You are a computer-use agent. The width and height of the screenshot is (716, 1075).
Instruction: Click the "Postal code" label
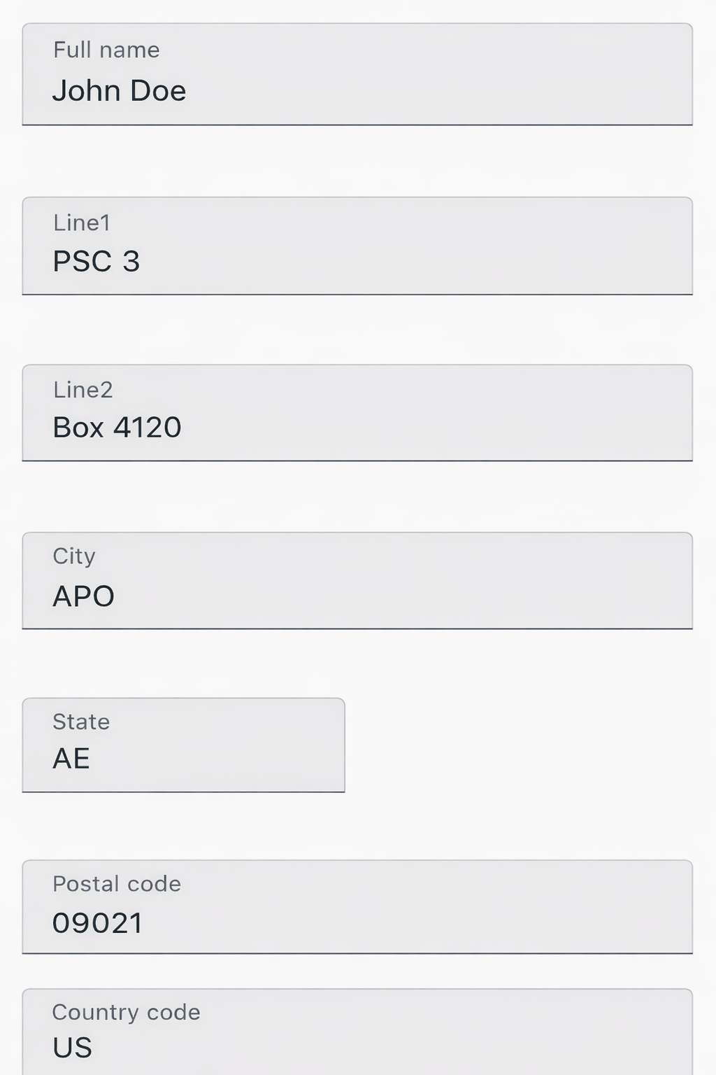(117, 884)
